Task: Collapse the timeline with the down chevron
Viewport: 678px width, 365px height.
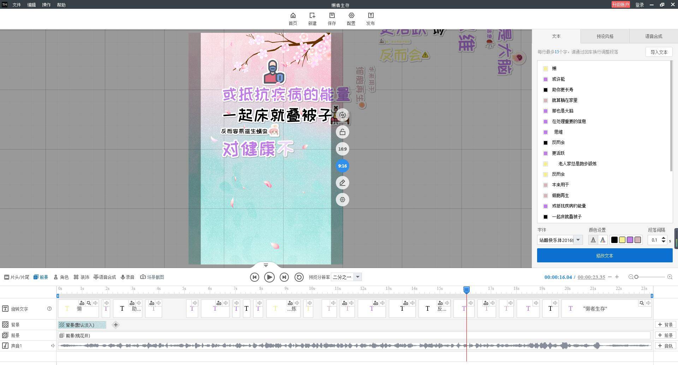Action: 266,265
